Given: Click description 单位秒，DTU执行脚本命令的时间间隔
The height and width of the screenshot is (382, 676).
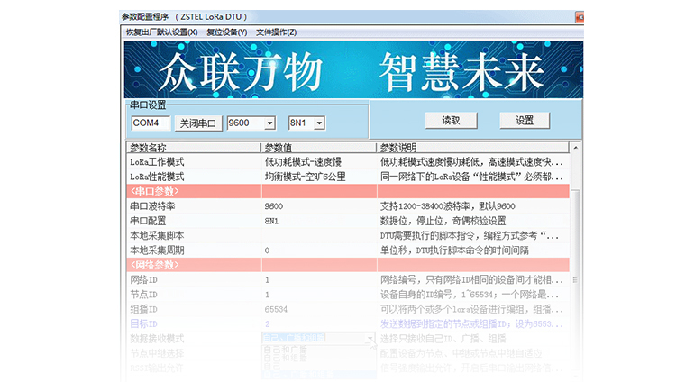Looking at the screenshot, I should pos(454,250).
